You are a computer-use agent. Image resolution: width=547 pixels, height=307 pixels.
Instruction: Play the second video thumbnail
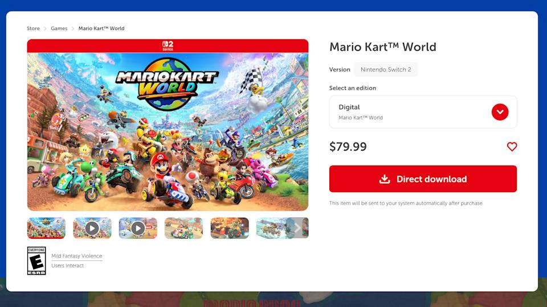(x=138, y=228)
